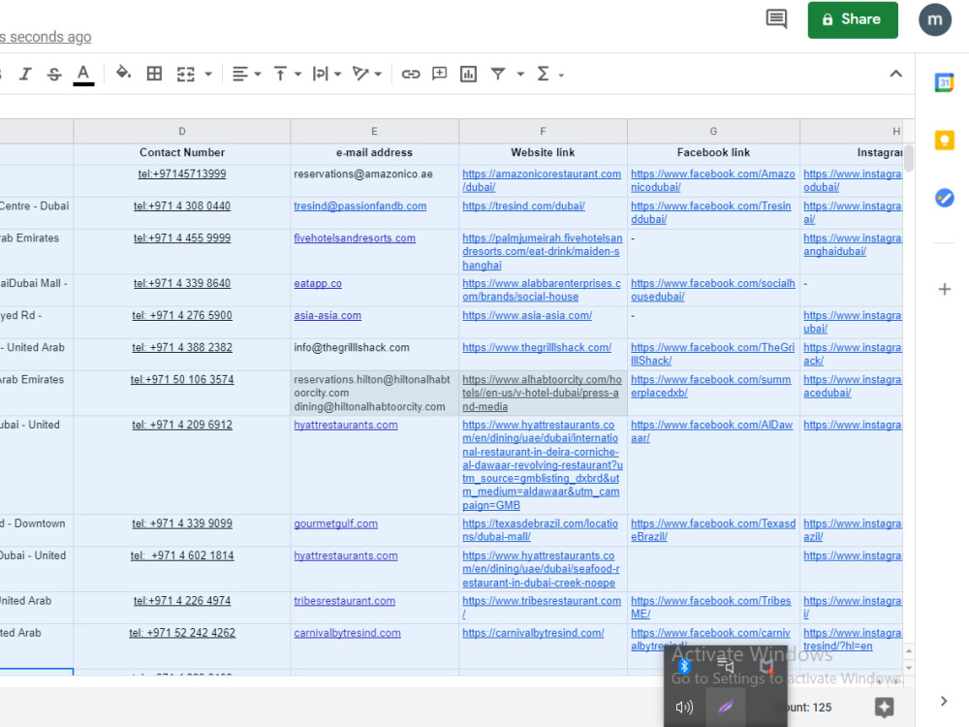Click the 'Facebook link' header cell

713,153
